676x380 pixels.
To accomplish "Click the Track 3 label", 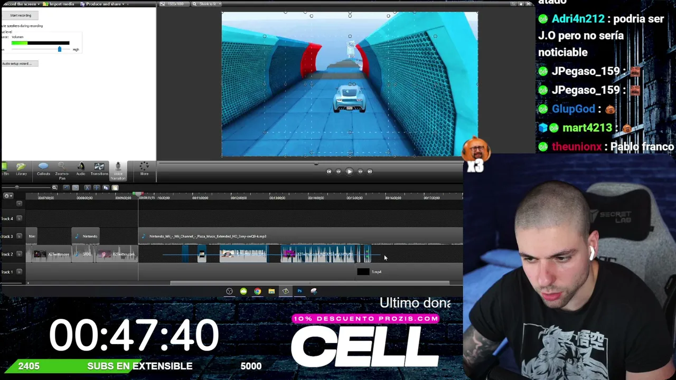I will point(7,236).
